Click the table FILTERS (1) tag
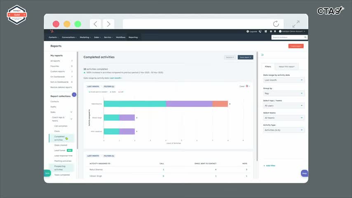 coord(109,156)
